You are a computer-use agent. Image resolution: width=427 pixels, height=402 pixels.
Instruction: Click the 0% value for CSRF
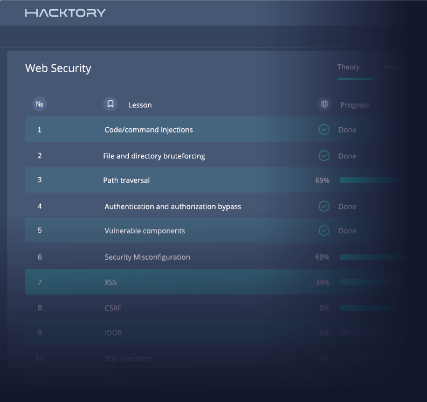[x=325, y=308]
